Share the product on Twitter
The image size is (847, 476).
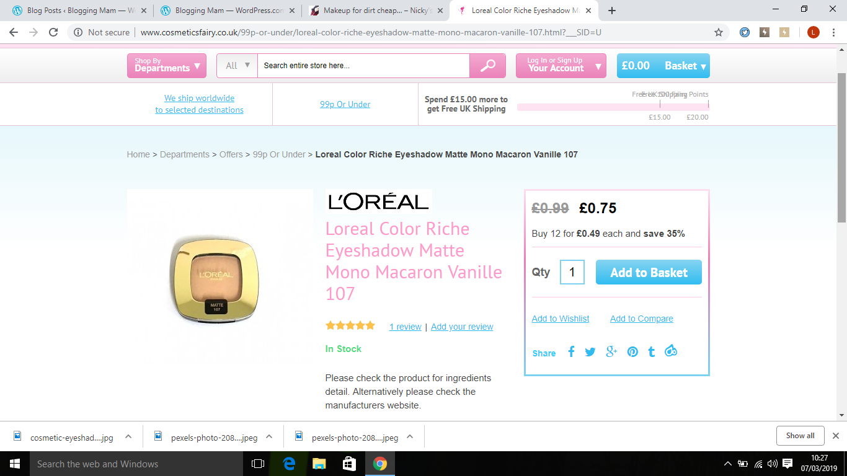pos(590,352)
